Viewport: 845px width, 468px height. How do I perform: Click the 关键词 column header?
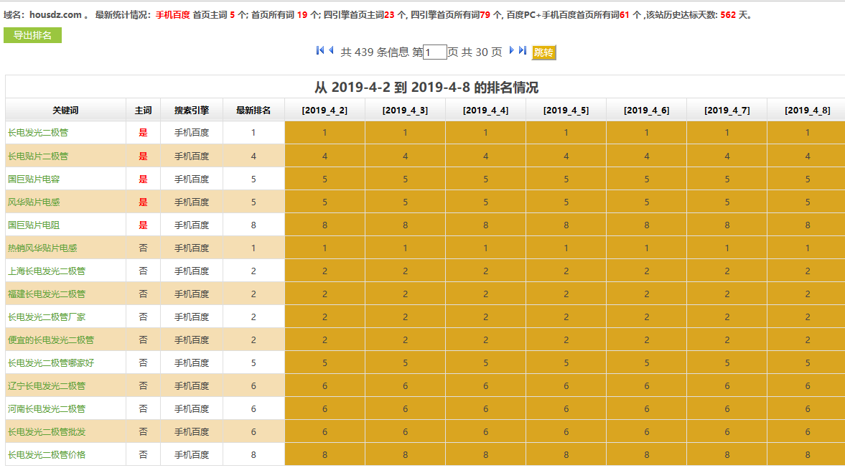(x=65, y=110)
